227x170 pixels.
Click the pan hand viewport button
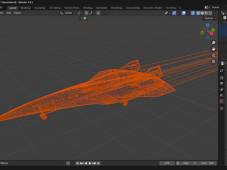[x=213, y=49]
